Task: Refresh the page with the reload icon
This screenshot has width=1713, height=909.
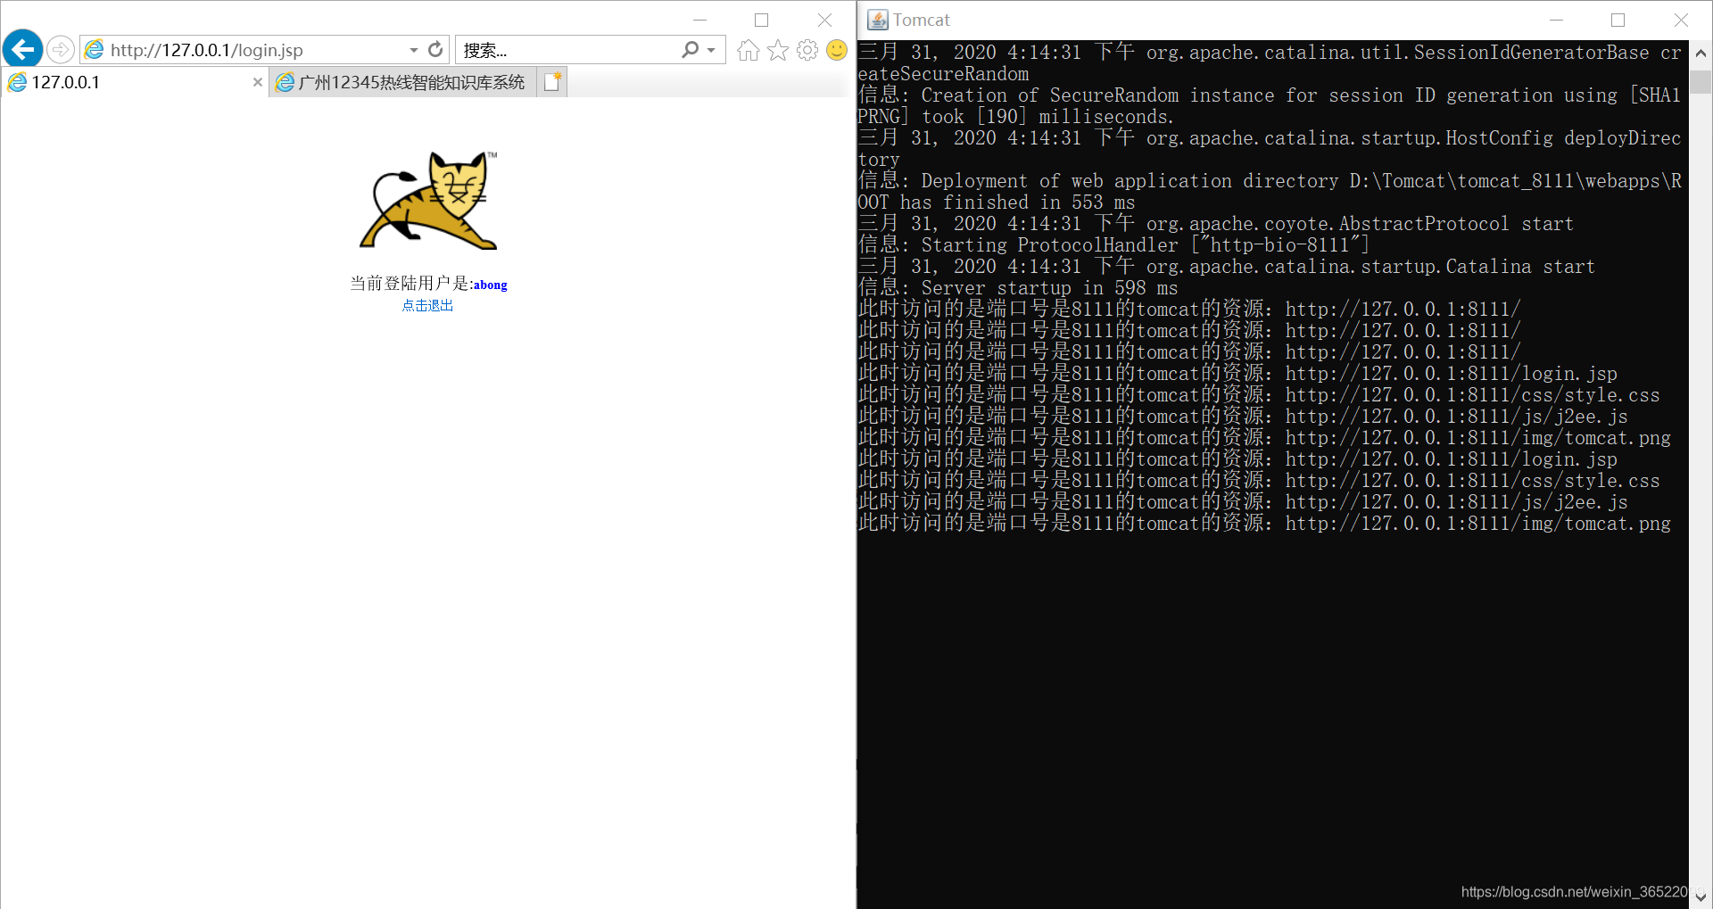Action: coord(435,49)
